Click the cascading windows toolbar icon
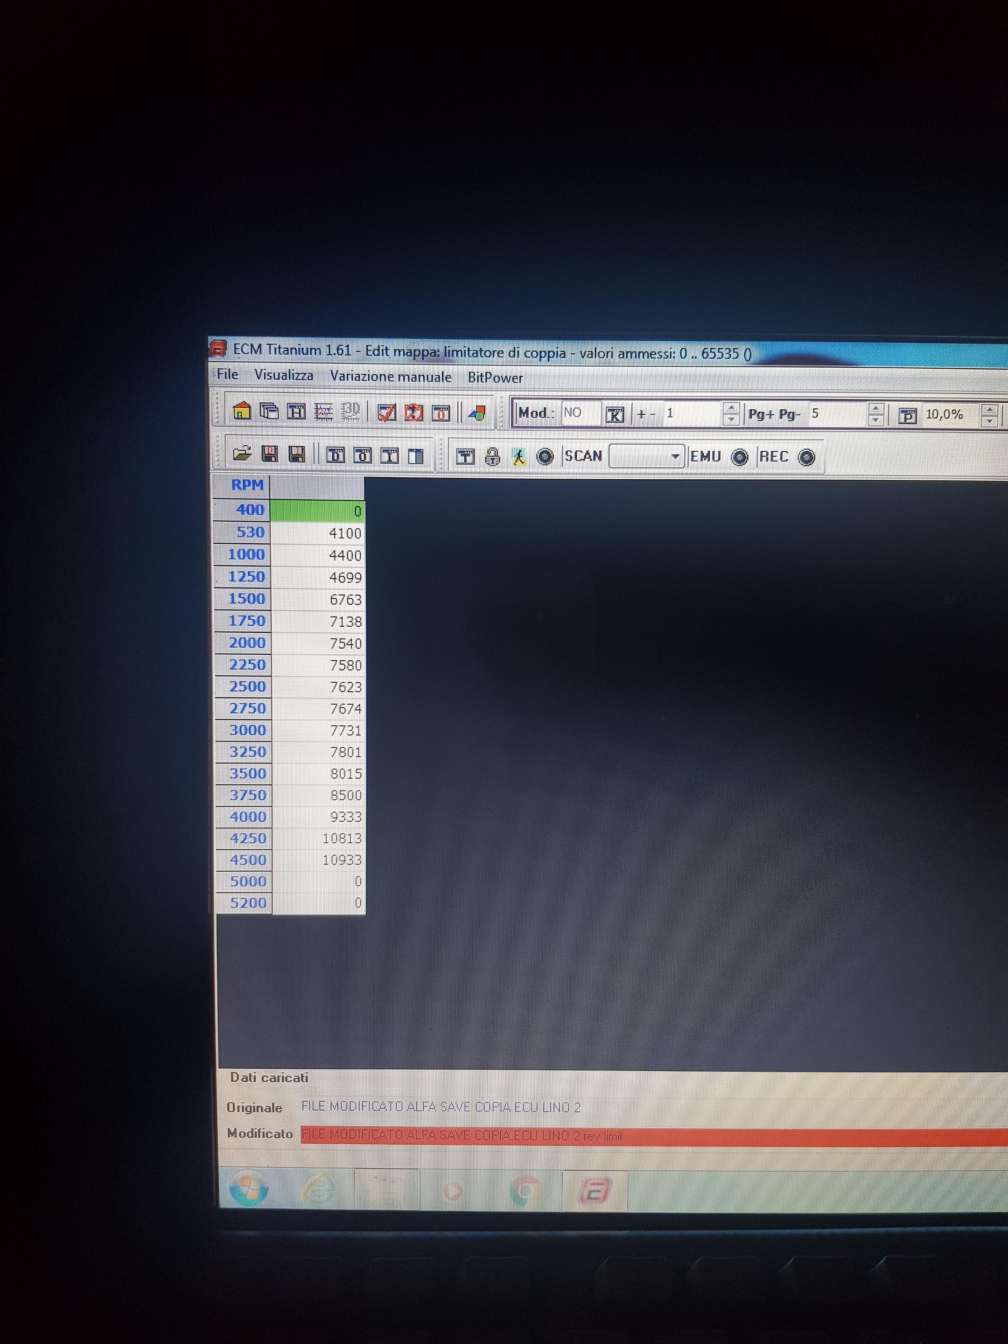The image size is (1008, 1344). [268, 411]
